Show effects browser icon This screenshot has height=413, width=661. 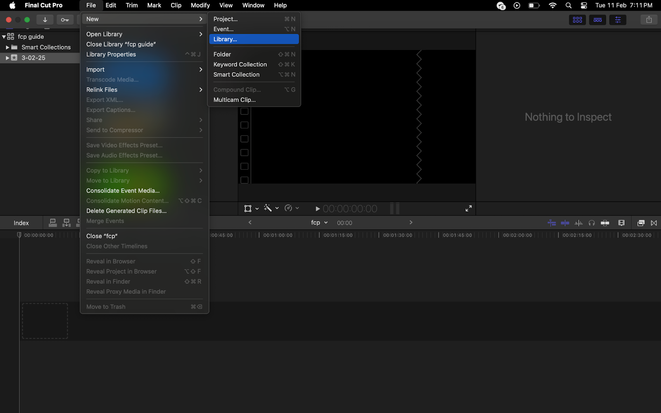click(641, 223)
